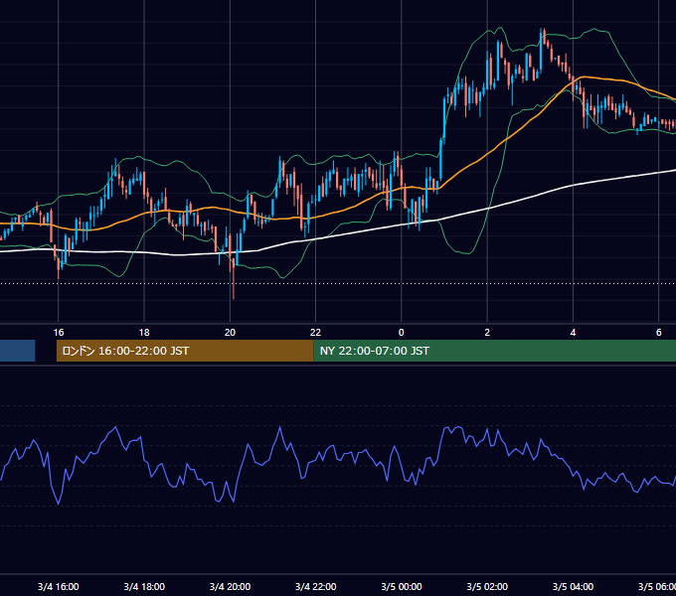The width and height of the screenshot is (676, 596).
Task: Click the blue session bar before ロンドン
Action: click(x=17, y=351)
